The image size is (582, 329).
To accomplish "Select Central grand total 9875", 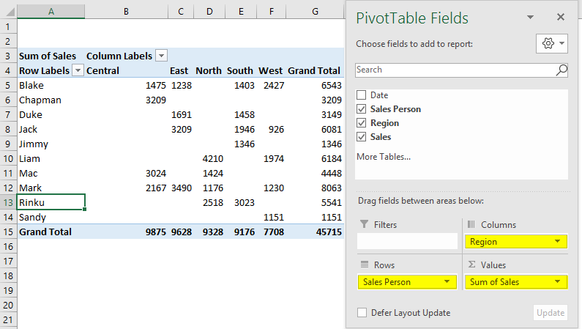I will pos(126,232).
